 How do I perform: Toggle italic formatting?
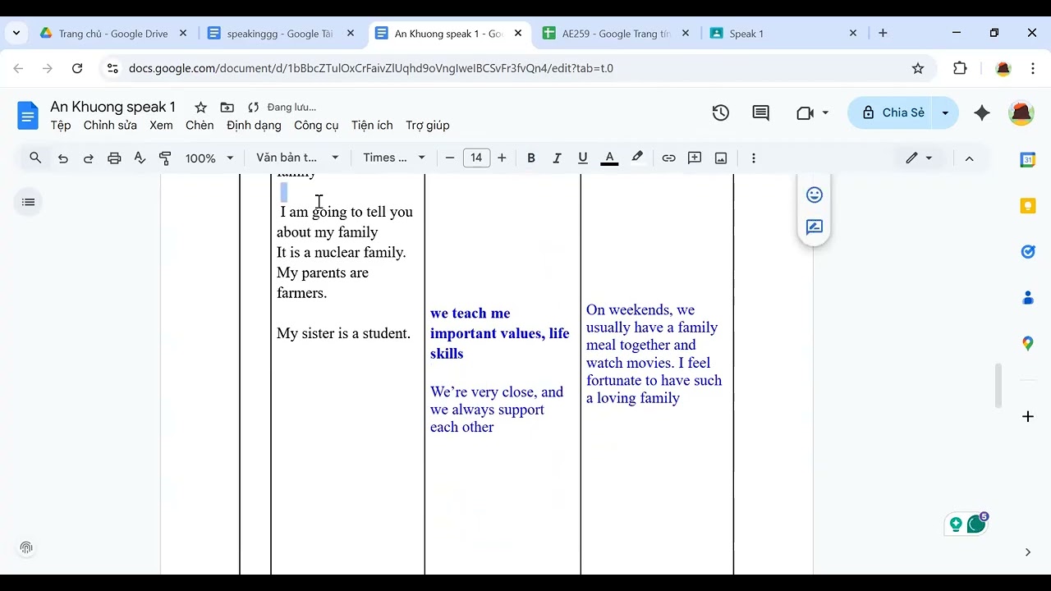557,158
